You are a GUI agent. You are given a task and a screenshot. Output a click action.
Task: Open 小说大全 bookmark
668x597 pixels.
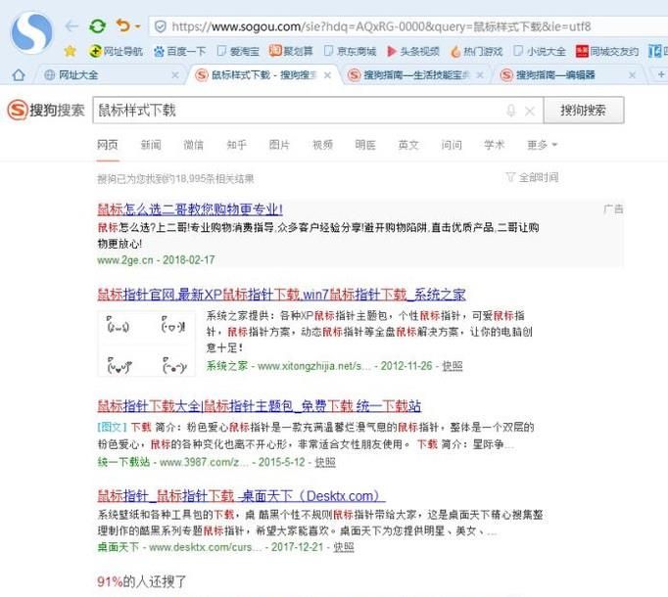point(540,52)
